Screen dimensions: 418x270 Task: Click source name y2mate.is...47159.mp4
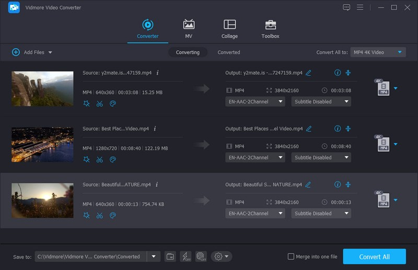[126, 73]
